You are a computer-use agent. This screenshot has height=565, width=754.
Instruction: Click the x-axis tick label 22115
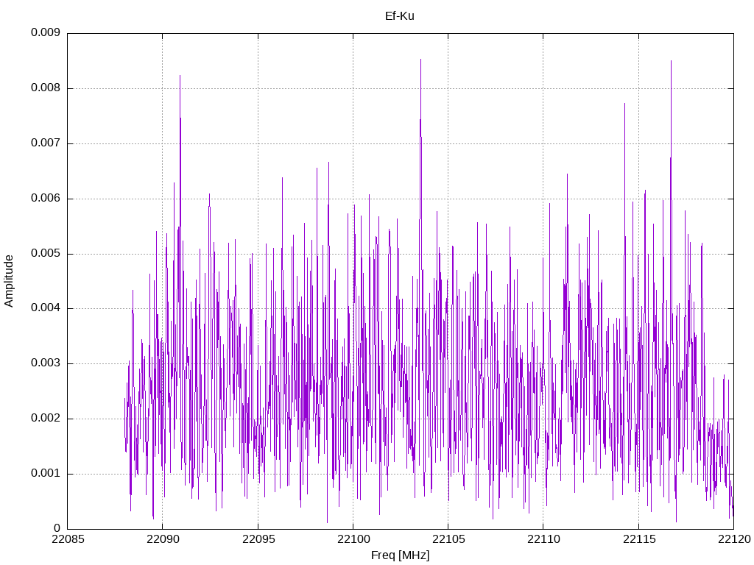(x=639, y=539)
